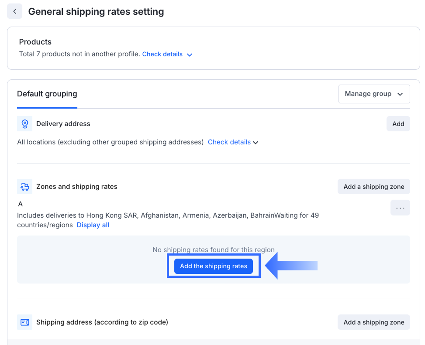Click the Zones and shipping rates truck icon
Image resolution: width=425 pixels, height=345 pixels.
[24, 187]
